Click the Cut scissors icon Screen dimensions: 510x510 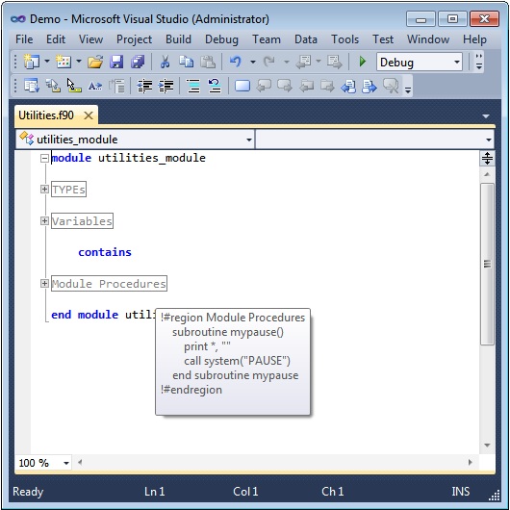point(165,62)
